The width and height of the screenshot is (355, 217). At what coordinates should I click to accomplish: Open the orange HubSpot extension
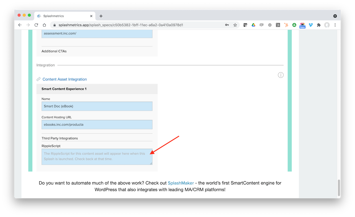(x=286, y=25)
